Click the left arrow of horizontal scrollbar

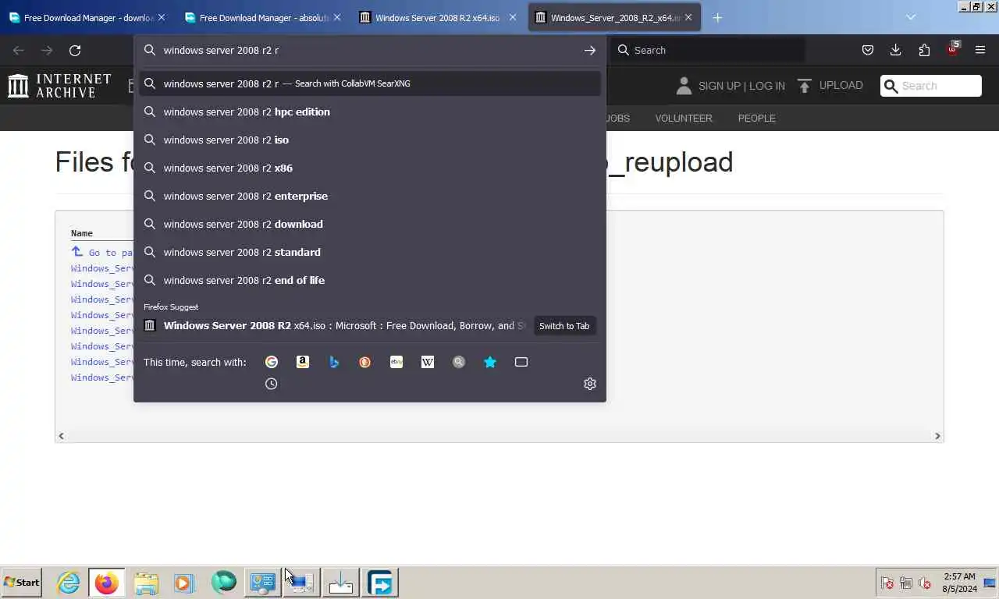pos(61,436)
